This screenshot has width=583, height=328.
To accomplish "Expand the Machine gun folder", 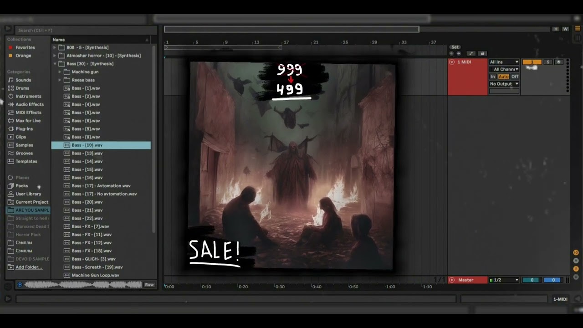I will tap(60, 72).
